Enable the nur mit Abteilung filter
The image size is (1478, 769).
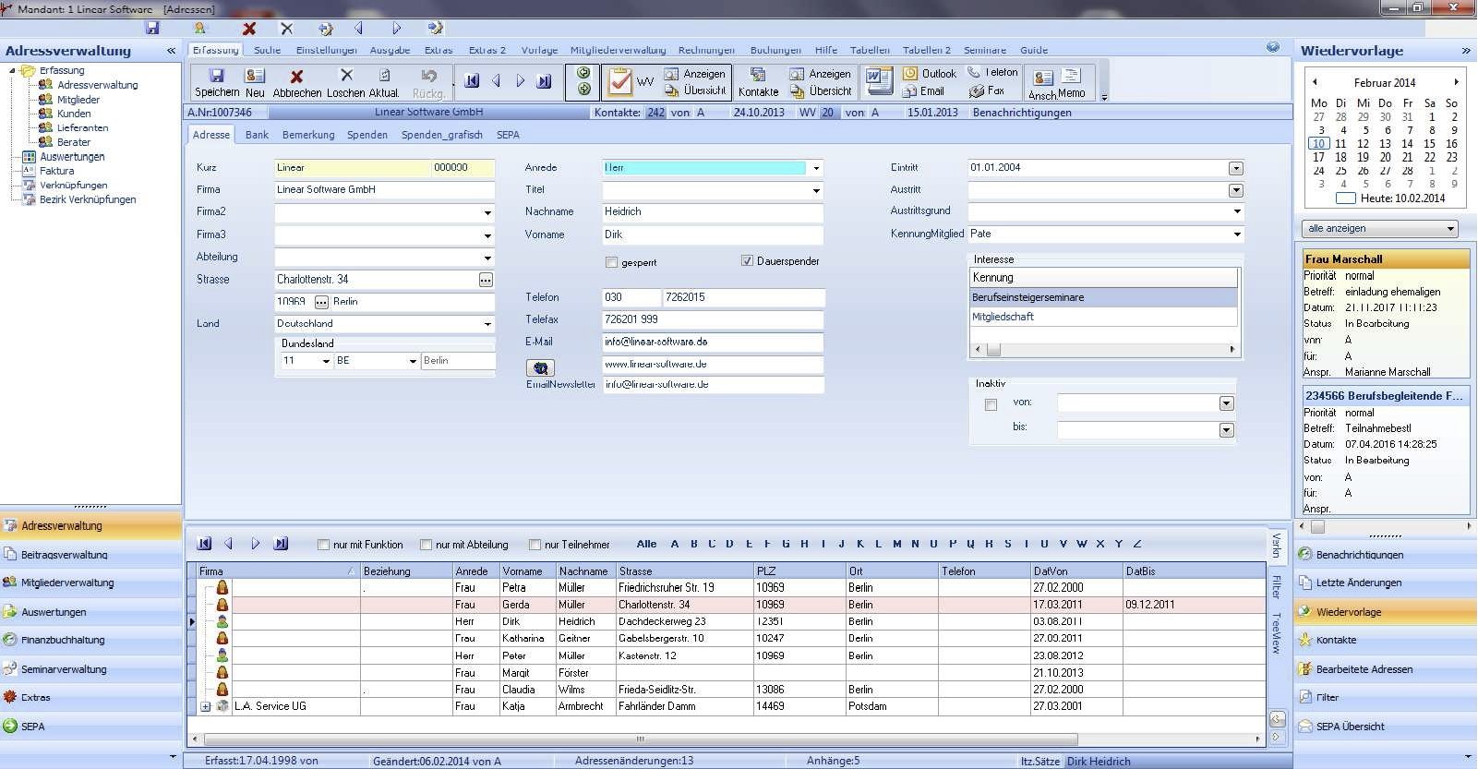[426, 545]
